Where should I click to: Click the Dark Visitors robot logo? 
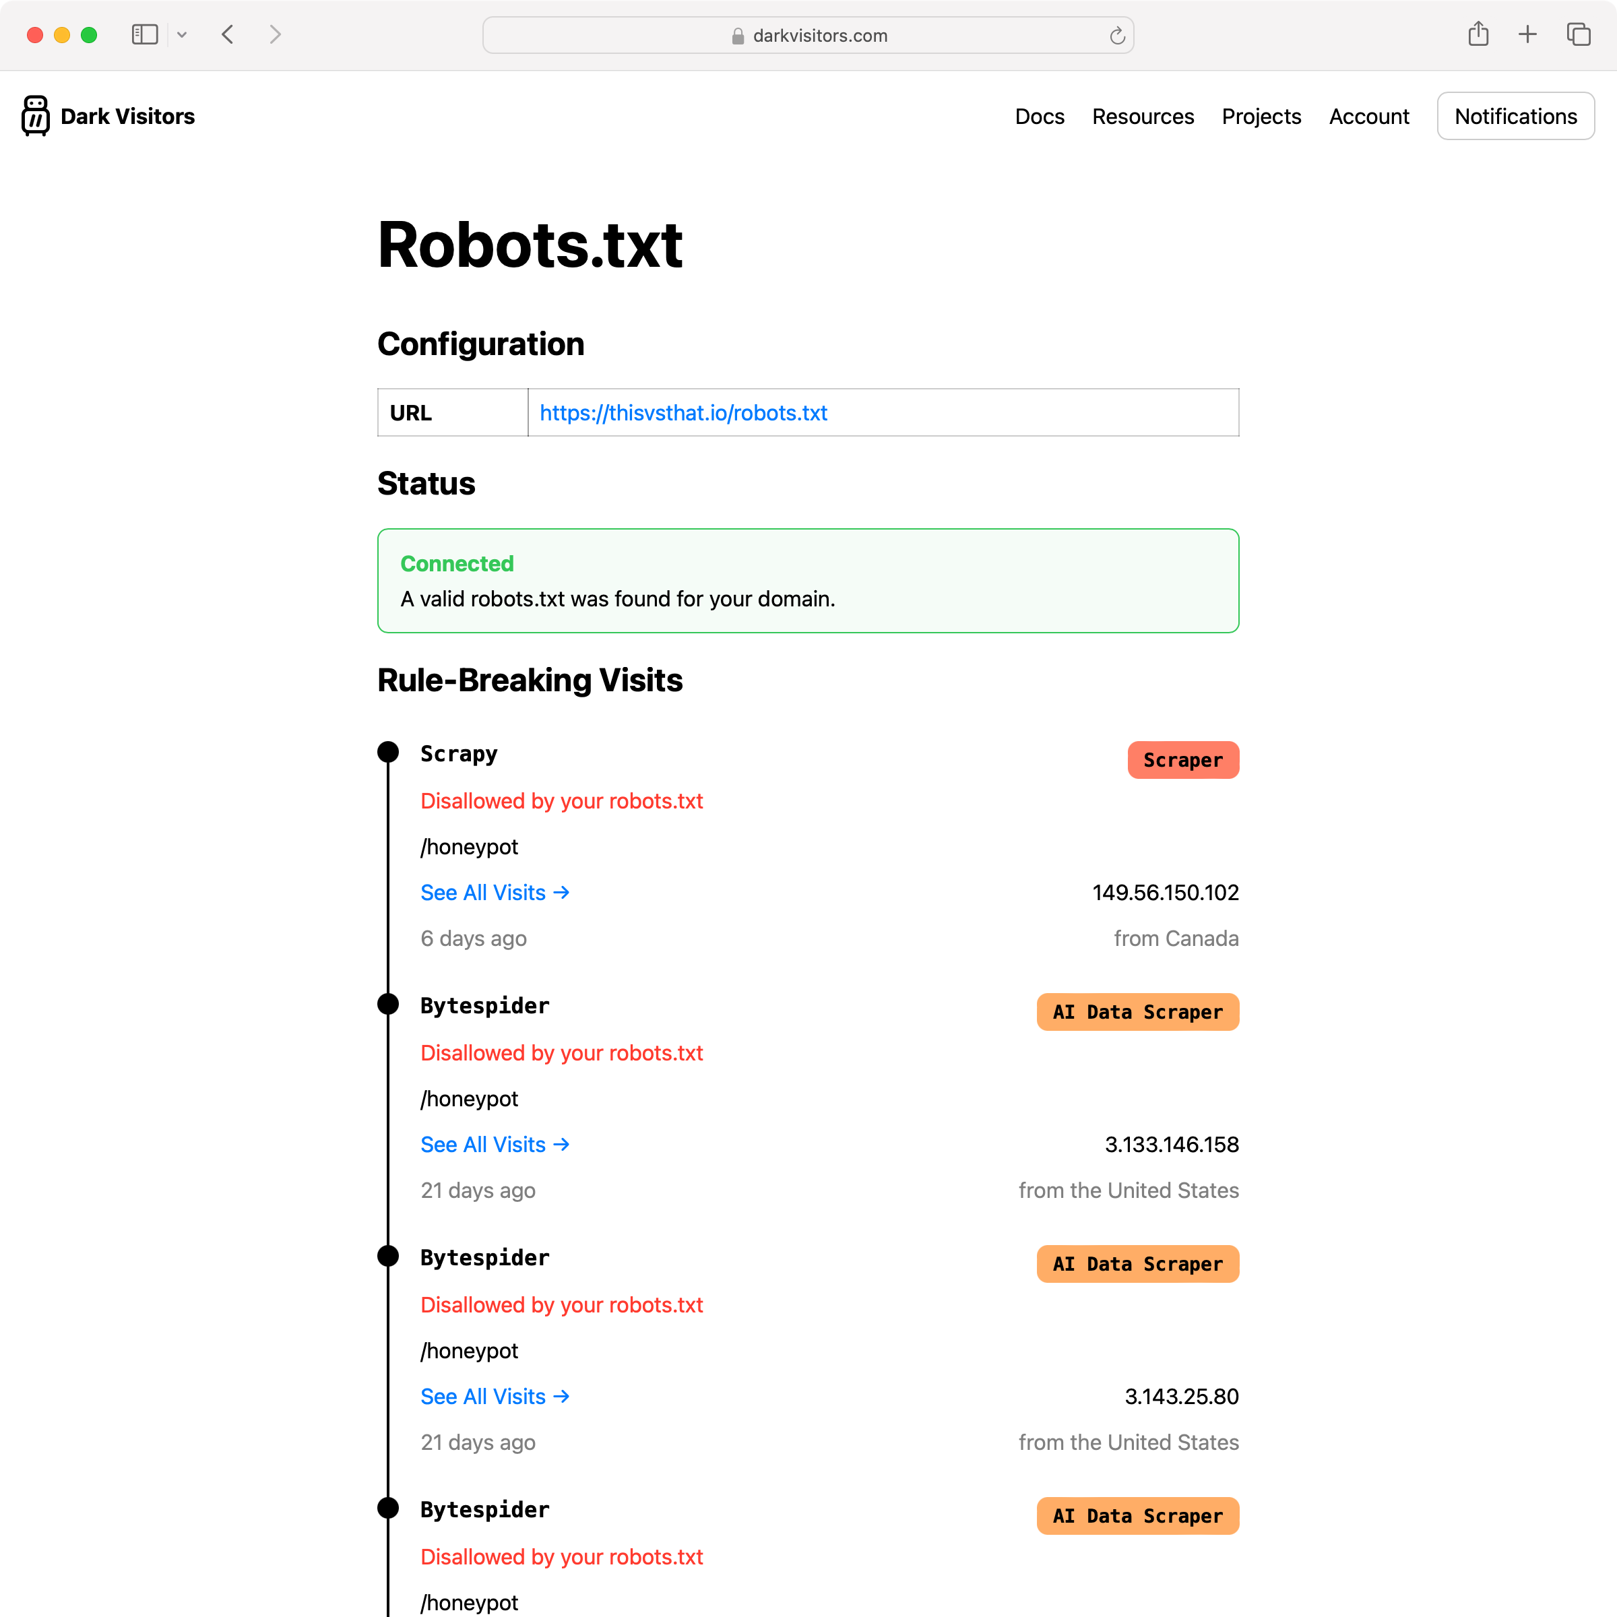pos(35,115)
